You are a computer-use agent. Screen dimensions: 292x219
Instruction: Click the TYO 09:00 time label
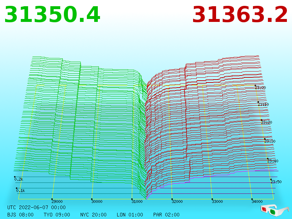57,215
